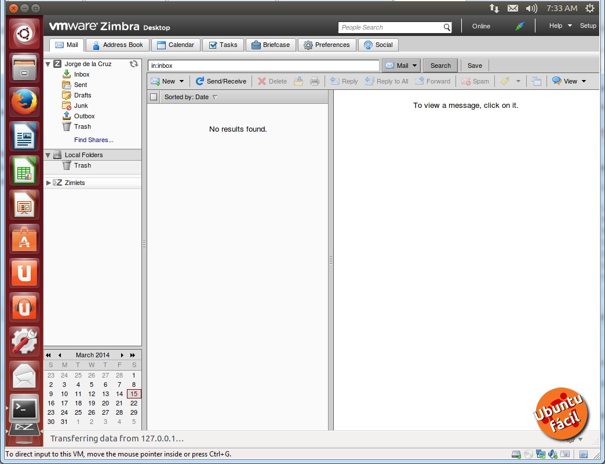
Task: Expand the Zimlets section
Action: tap(48, 183)
